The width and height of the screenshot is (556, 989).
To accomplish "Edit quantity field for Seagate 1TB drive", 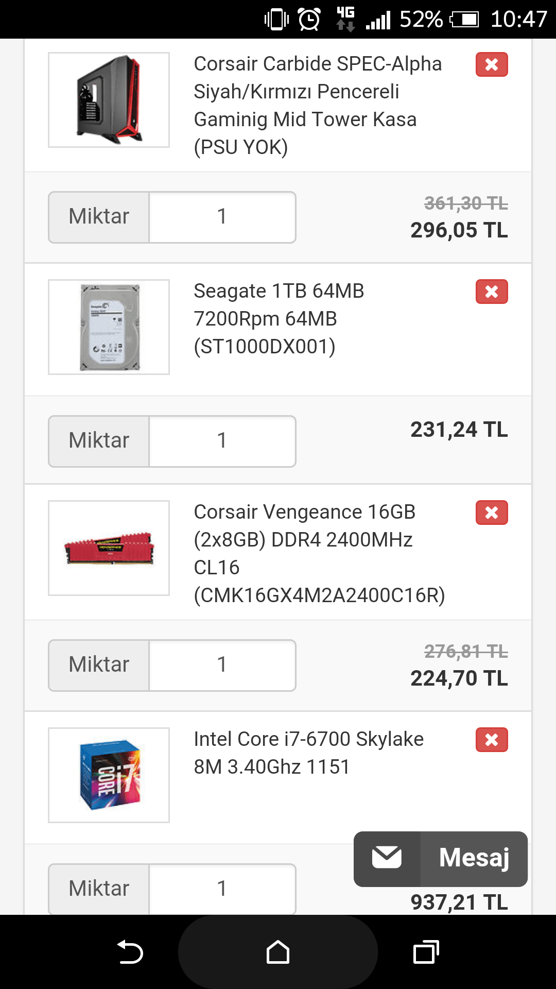I will pos(222,441).
